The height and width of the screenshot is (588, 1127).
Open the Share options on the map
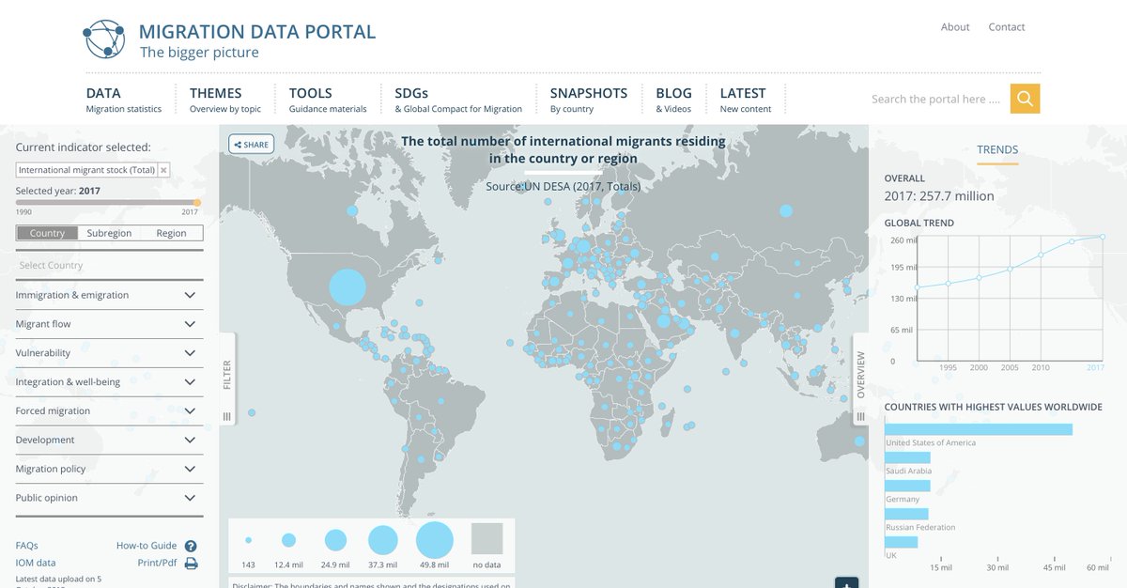pyautogui.click(x=251, y=144)
